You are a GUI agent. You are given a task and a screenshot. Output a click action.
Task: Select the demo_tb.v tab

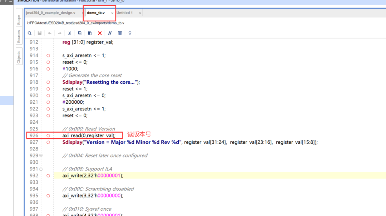point(96,13)
